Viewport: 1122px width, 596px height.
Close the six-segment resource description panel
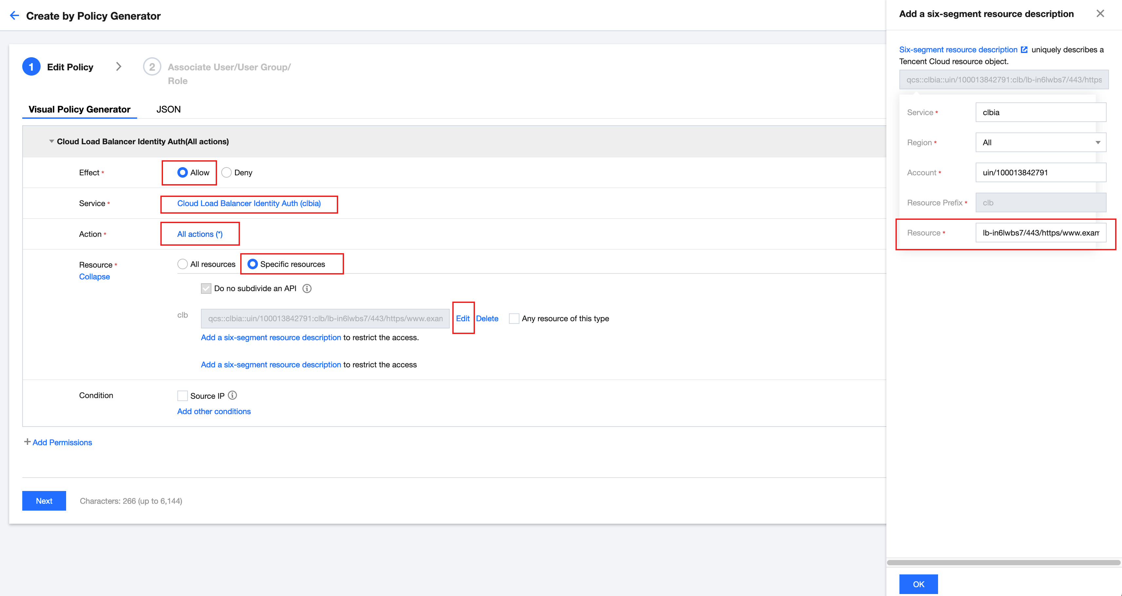click(1100, 13)
